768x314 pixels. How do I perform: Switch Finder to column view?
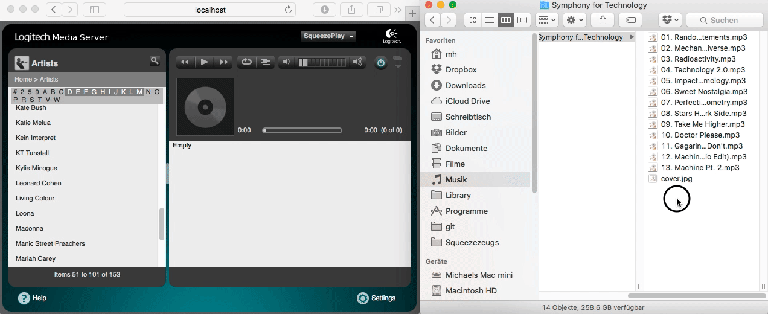(506, 20)
